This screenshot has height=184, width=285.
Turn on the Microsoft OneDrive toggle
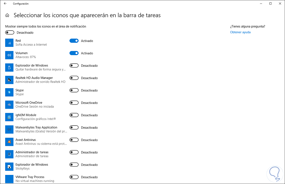pyautogui.click(x=74, y=103)
